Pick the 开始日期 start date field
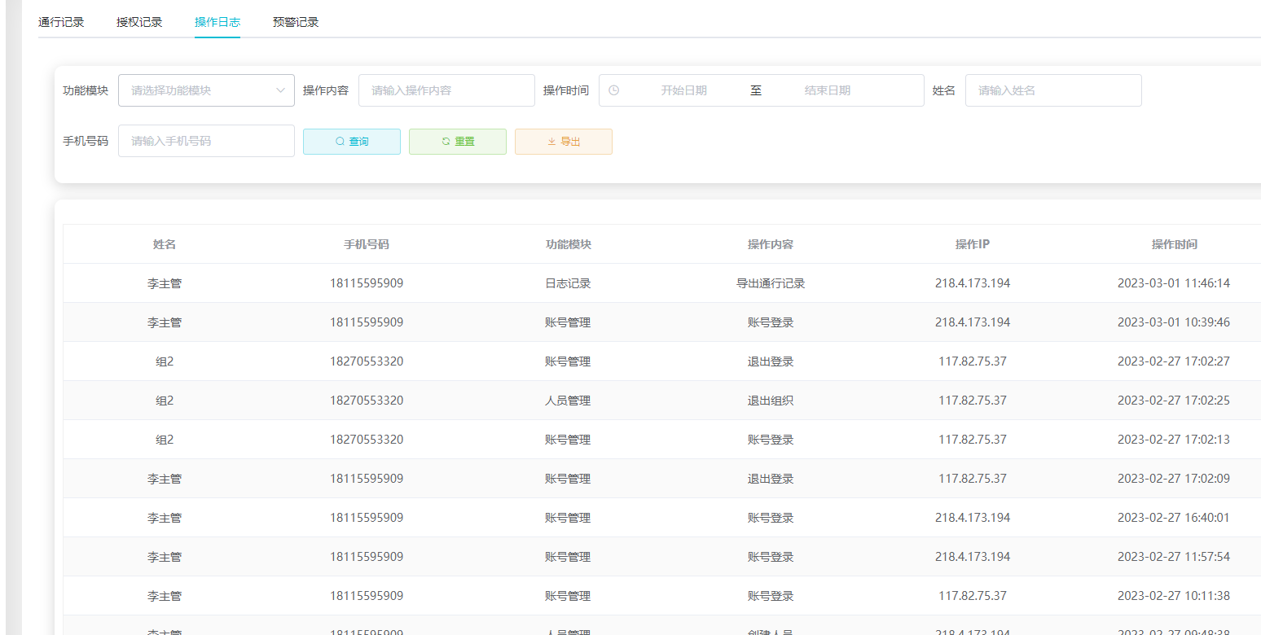The image size is (1261, 635). pos(683,90)
